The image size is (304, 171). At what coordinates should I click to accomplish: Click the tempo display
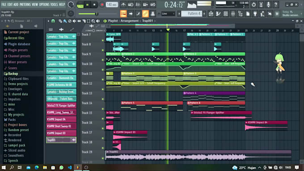pos(112,4)
